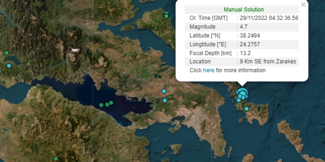This screenshot has width=325, height=162.
Task: Click the magnitude value 4.7
Action: 243,27
